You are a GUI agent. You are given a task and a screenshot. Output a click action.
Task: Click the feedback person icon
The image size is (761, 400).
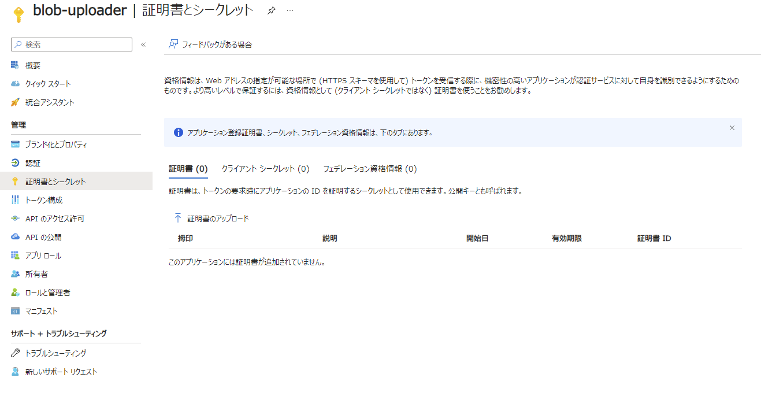[x=173, y=44]
